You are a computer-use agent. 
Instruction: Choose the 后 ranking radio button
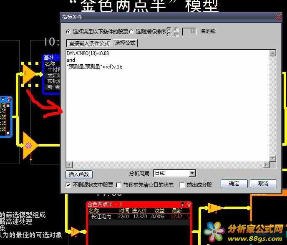(169, 34)
